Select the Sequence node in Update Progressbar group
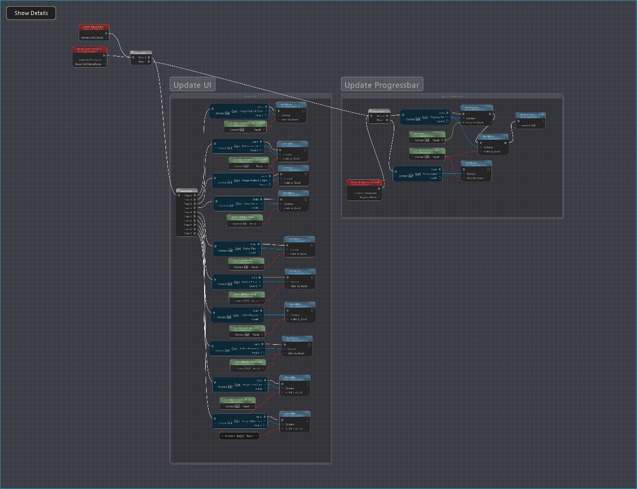 click(x=379, y=116)
